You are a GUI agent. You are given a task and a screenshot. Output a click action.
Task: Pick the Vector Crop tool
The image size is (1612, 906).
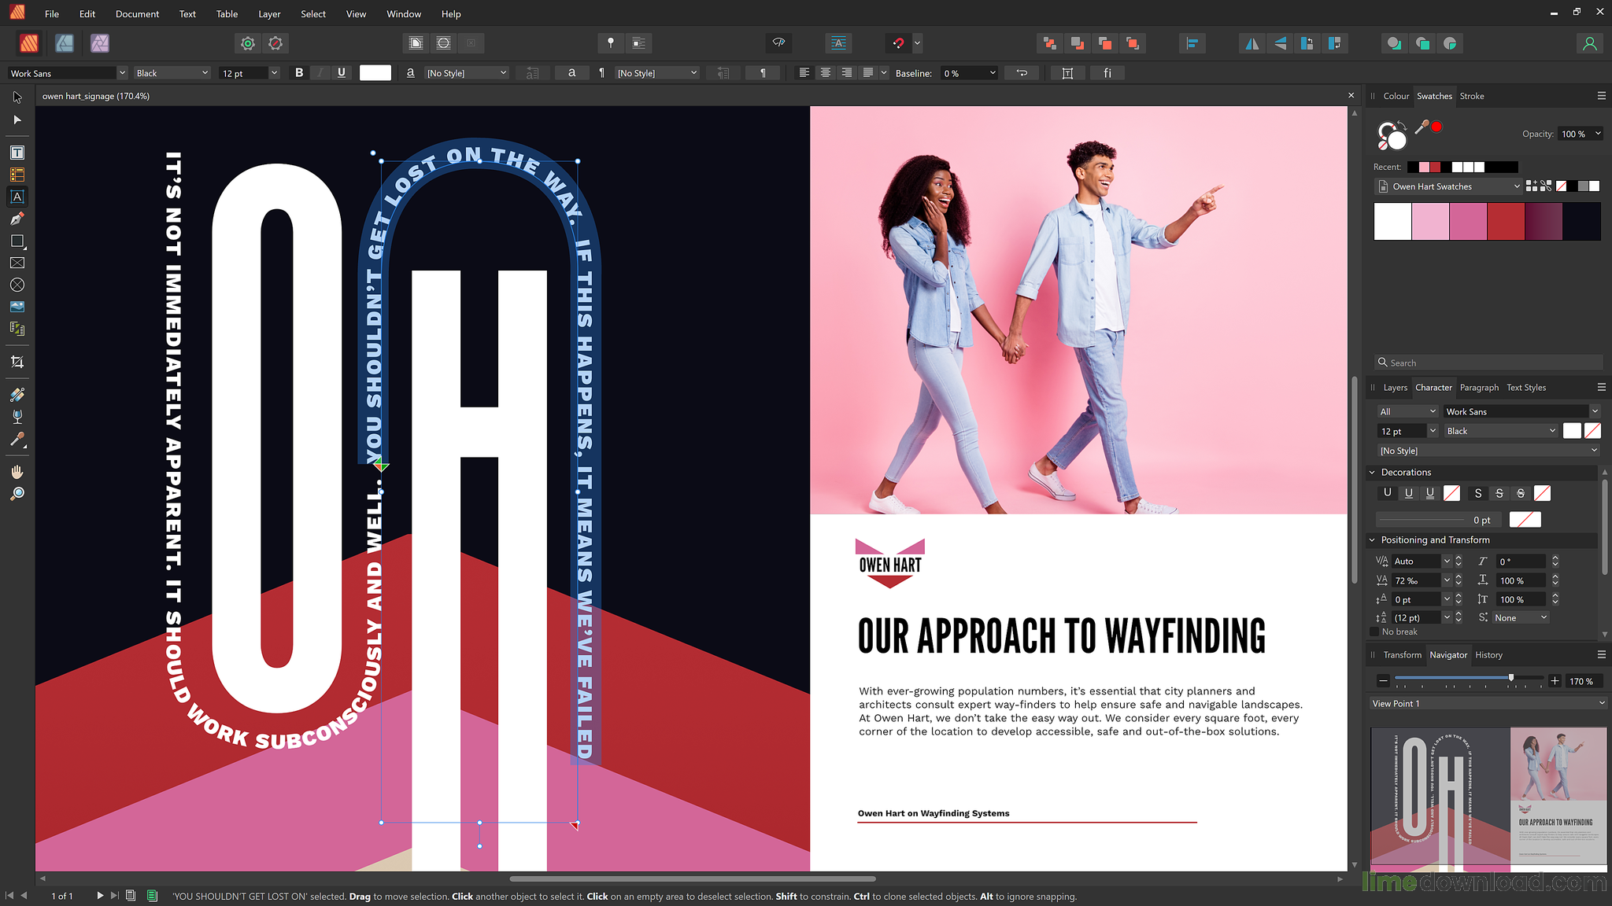(17, 362)
